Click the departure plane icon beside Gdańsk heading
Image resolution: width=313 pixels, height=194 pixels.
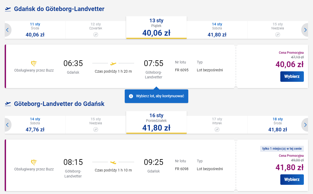tap(8, 9)
